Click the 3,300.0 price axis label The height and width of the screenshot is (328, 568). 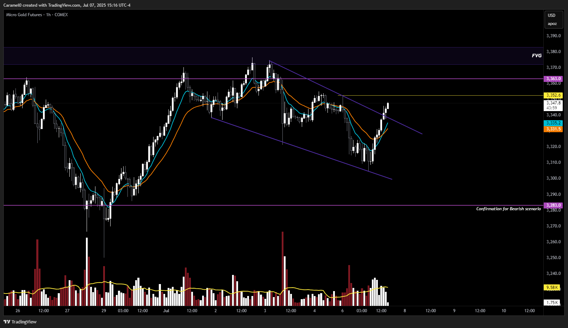554,178
